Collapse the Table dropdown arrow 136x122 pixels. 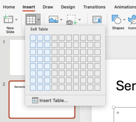[x=39, y=20]
